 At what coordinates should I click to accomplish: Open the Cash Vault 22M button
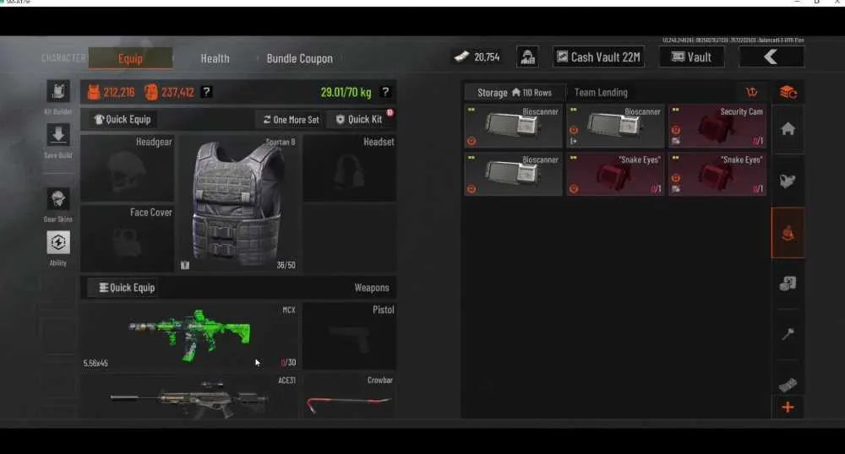(599, 57)
